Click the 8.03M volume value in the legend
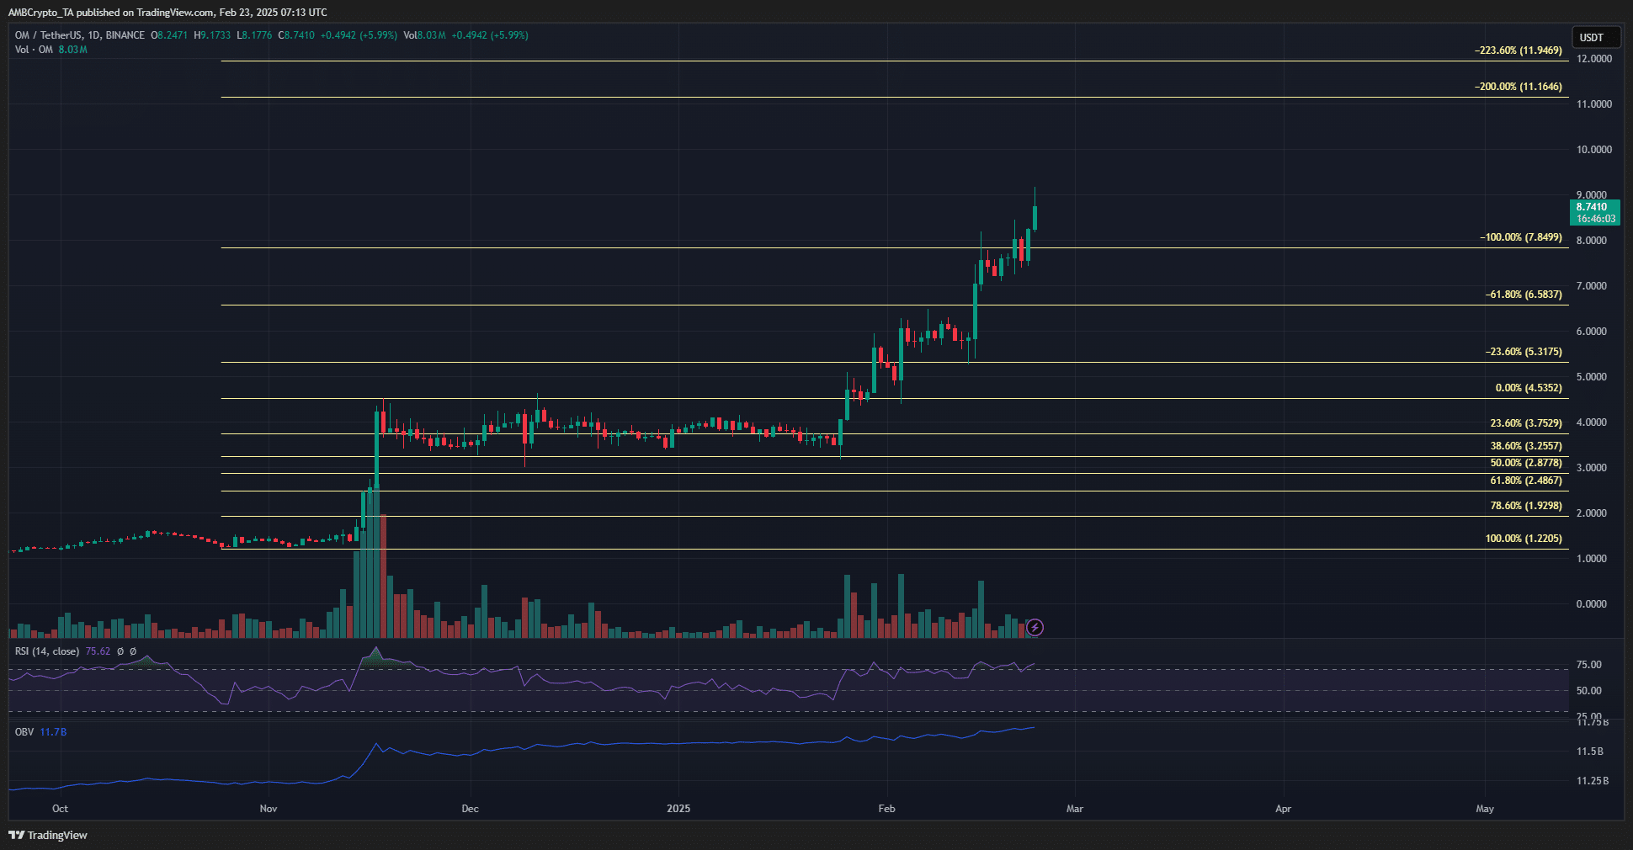This screenshot has width=1633, height=850. point(429,35)
